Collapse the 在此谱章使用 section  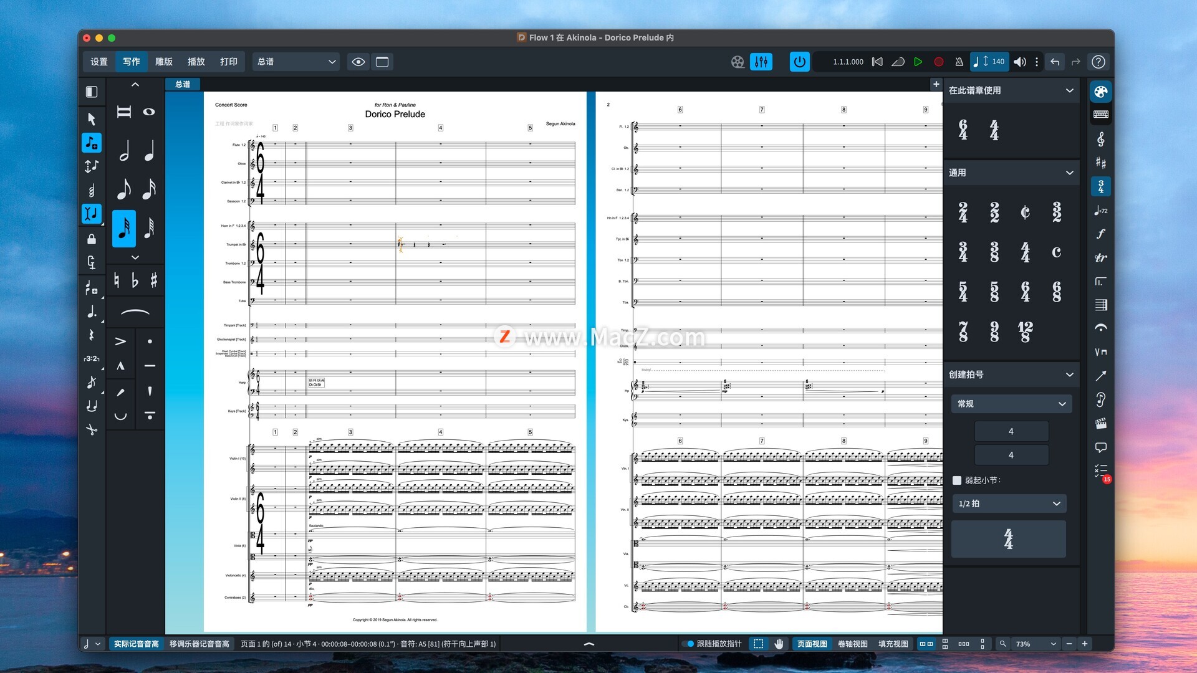(1070, 90)
